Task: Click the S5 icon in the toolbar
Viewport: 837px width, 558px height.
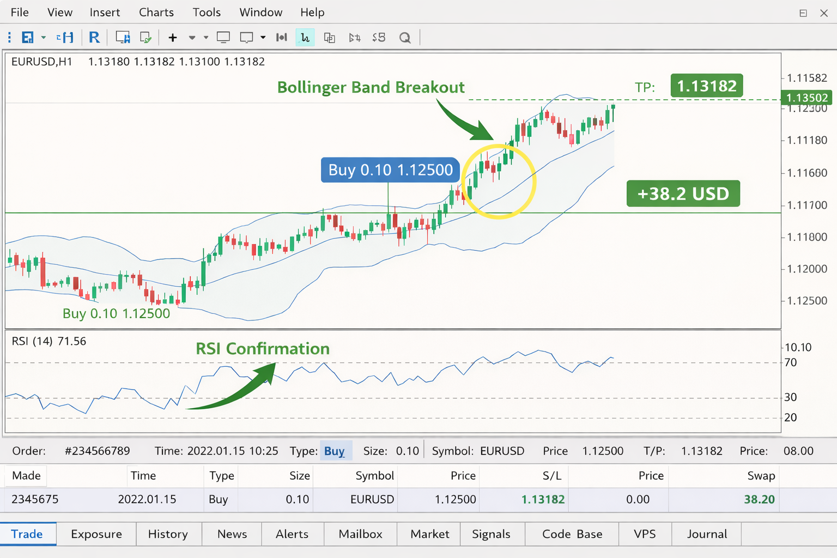Action: [x=379, y=38]
